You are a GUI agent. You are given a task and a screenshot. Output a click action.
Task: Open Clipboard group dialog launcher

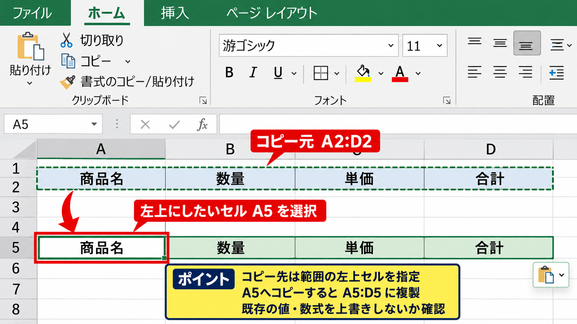pyautogui.click(x=203, y=100)
